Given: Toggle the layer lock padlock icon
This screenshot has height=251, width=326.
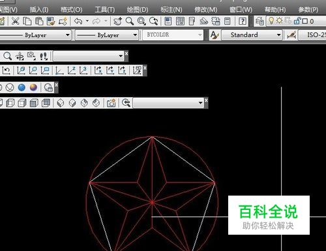Looking at the screenshot, I should (297, 21).
